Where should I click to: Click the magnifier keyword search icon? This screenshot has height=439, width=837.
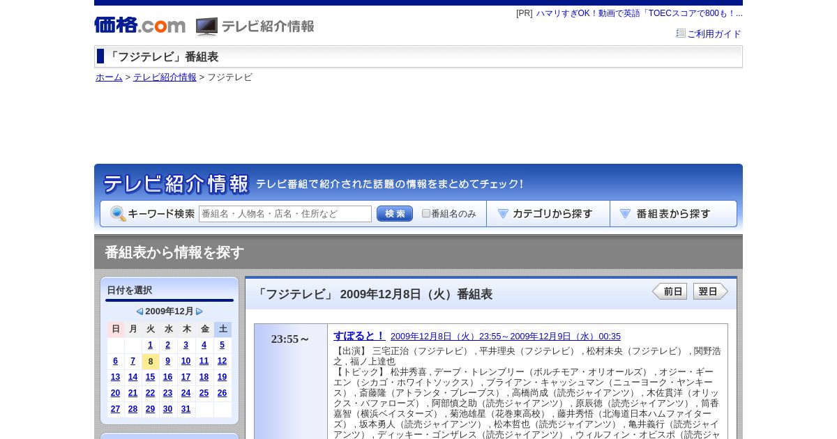click(118, 214)
